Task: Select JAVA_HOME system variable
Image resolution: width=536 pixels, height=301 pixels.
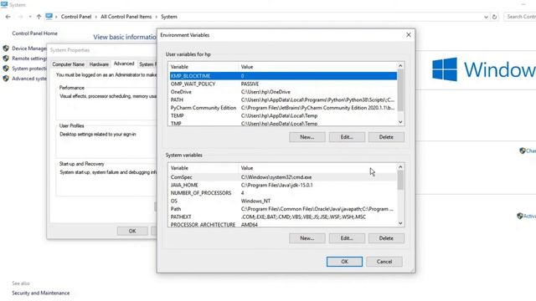Action: tap(283, 185)
